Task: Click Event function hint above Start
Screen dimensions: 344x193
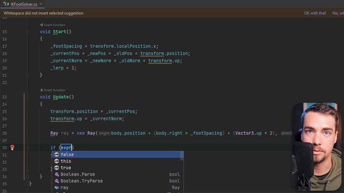Action: [53, 25]
